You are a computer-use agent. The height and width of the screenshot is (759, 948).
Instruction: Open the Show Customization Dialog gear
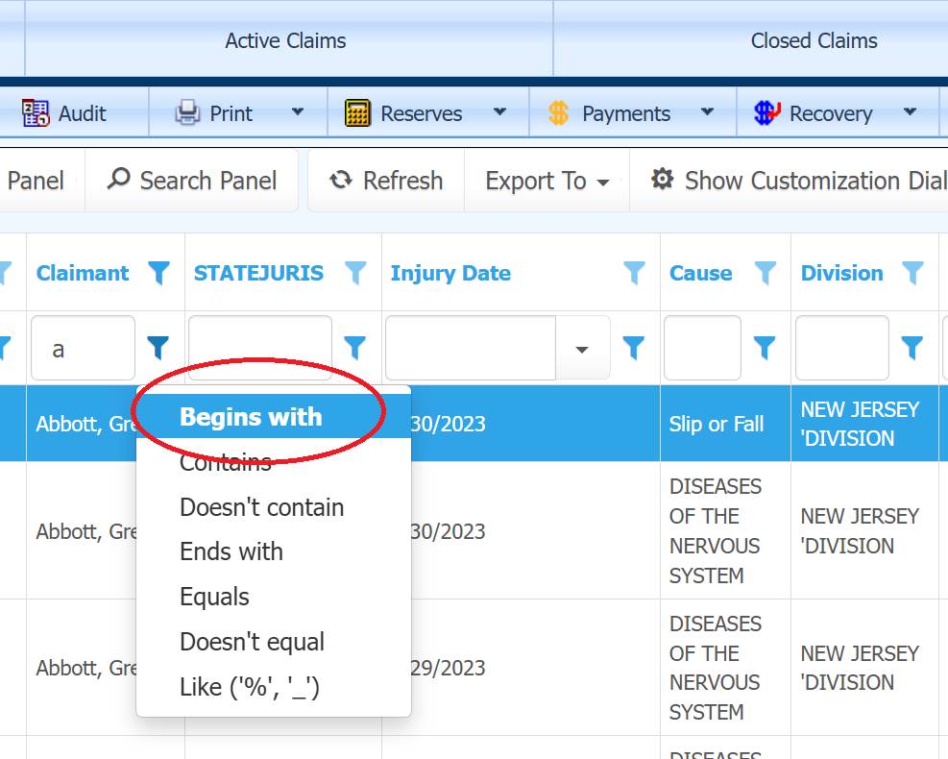[662, 181]
